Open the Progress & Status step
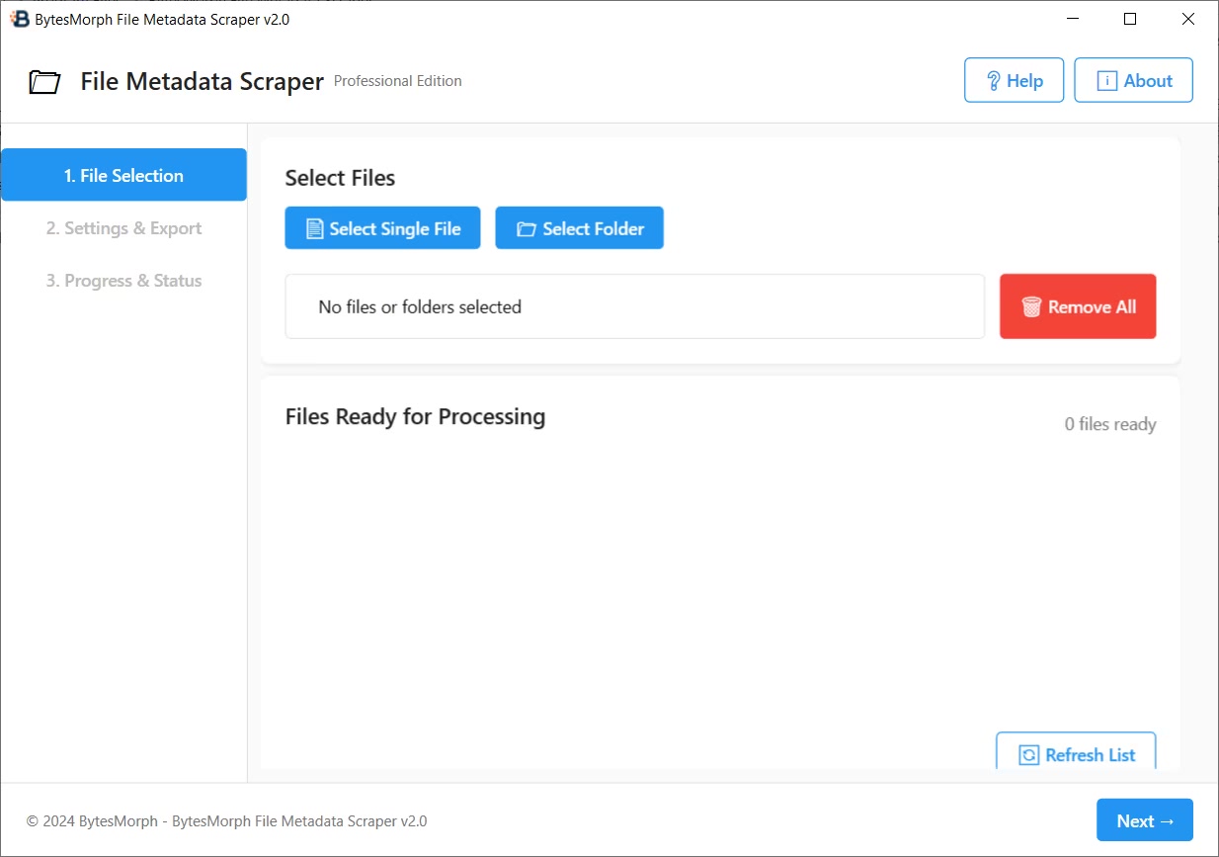This screenshot has height=857, width=1219. point(123,281)
